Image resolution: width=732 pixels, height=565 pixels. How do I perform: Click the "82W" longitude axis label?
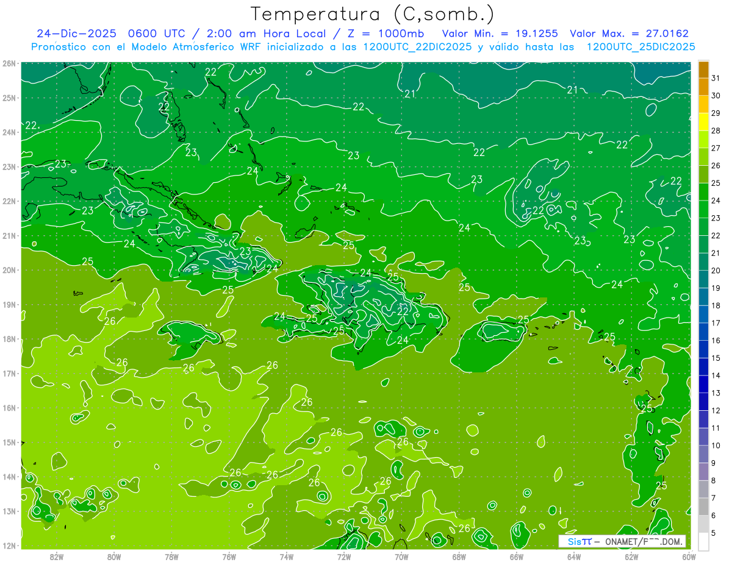(57, 556)
